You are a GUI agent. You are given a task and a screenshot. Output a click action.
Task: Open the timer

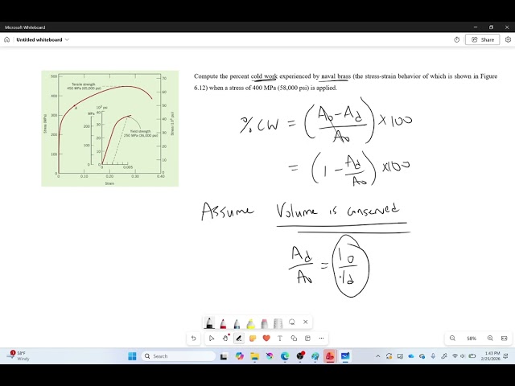coord(456,39)
